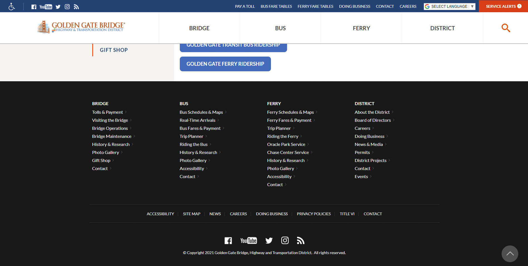This screenshot has height=266, width=528.
Task: Open Instagram icon in footer
Action: pos(285,240)
